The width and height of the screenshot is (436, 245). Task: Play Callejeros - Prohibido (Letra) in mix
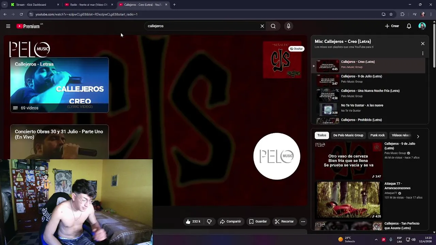(x=368, y=120)
